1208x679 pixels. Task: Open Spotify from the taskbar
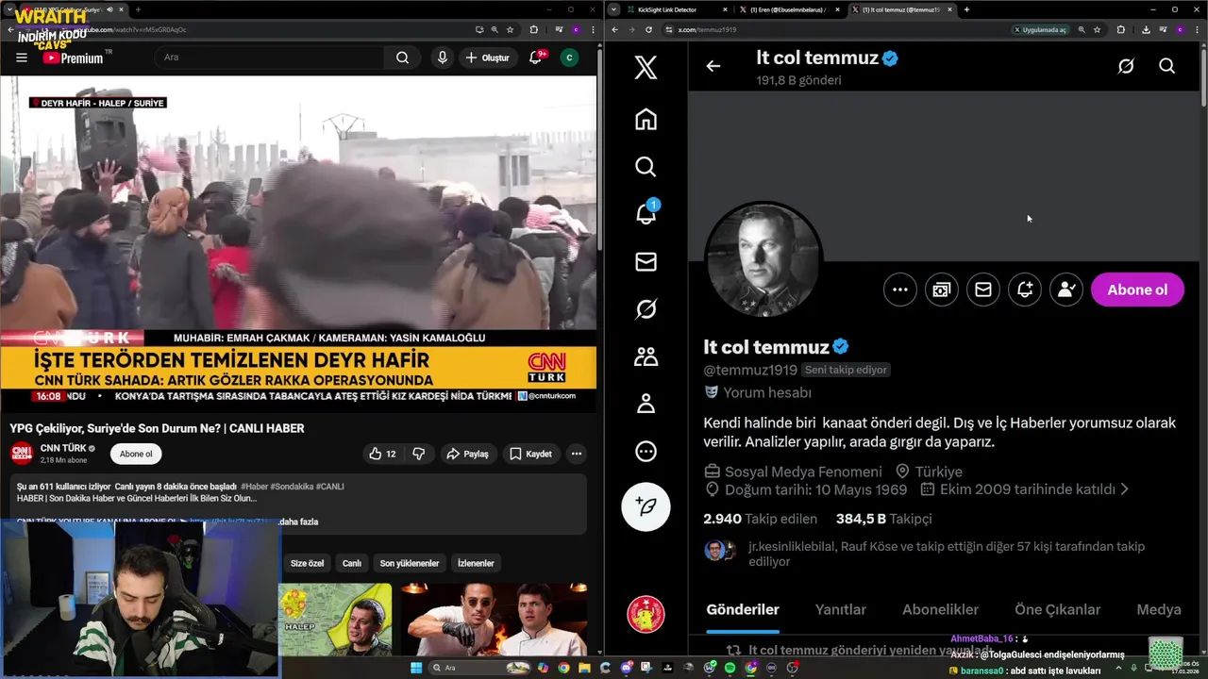pyautogui.click(x=730, y=668)
